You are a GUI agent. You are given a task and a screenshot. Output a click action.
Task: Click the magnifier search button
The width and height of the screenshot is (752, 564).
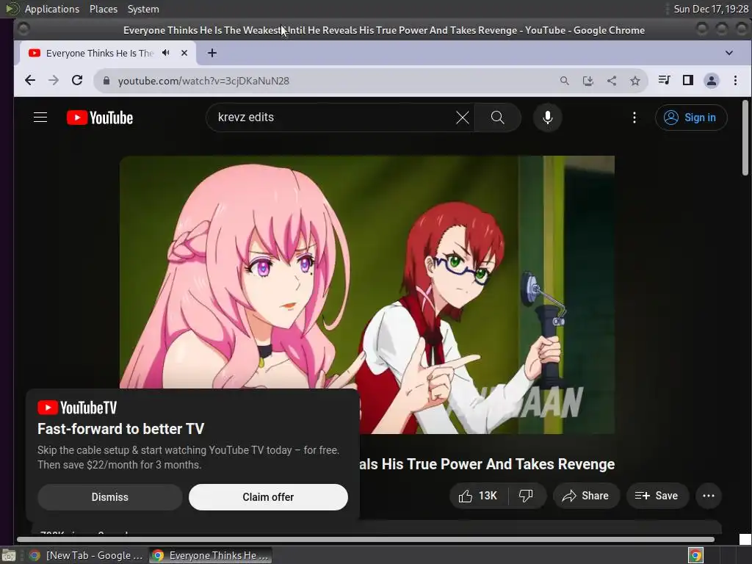[x=497, y=117]
